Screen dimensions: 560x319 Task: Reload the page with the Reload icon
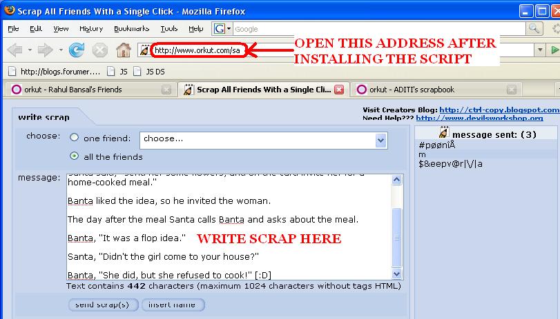tap(77, 50)
